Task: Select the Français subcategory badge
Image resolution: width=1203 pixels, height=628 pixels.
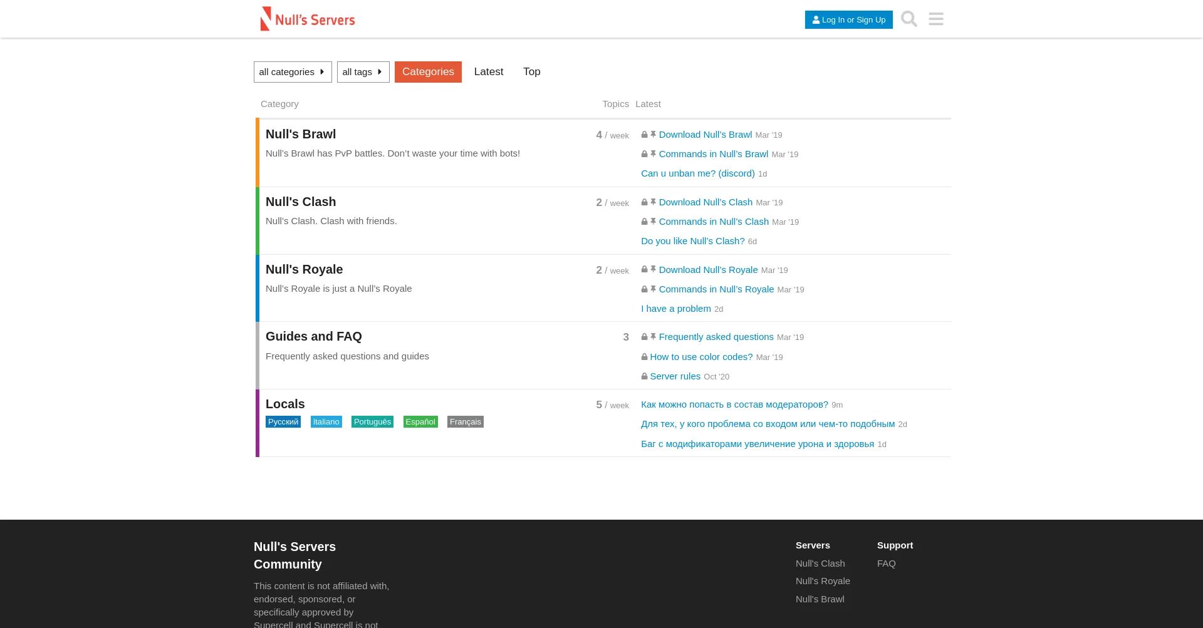Action: click(466, 422)
